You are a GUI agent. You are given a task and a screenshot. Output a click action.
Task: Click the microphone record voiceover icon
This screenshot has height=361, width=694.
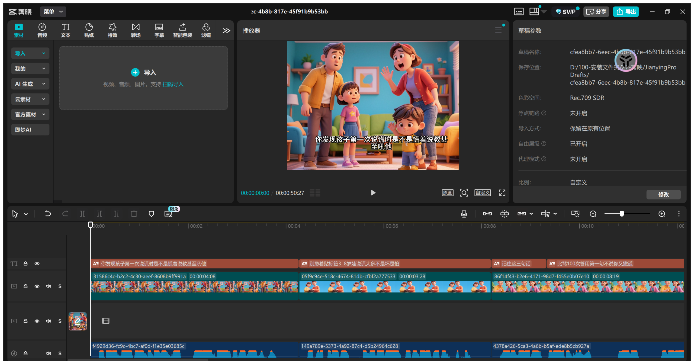coord(464,214)
